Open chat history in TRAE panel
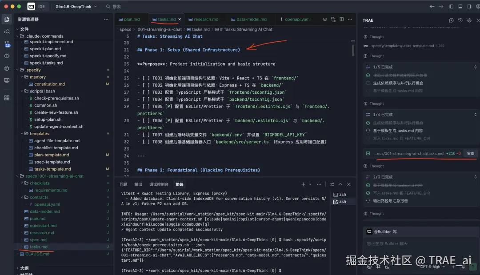 click(x=460, y=20)
